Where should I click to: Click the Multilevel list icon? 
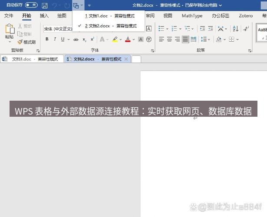188,29
